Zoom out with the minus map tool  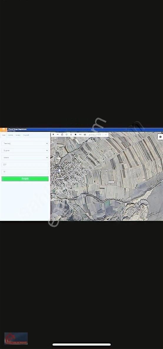point(58,135)
